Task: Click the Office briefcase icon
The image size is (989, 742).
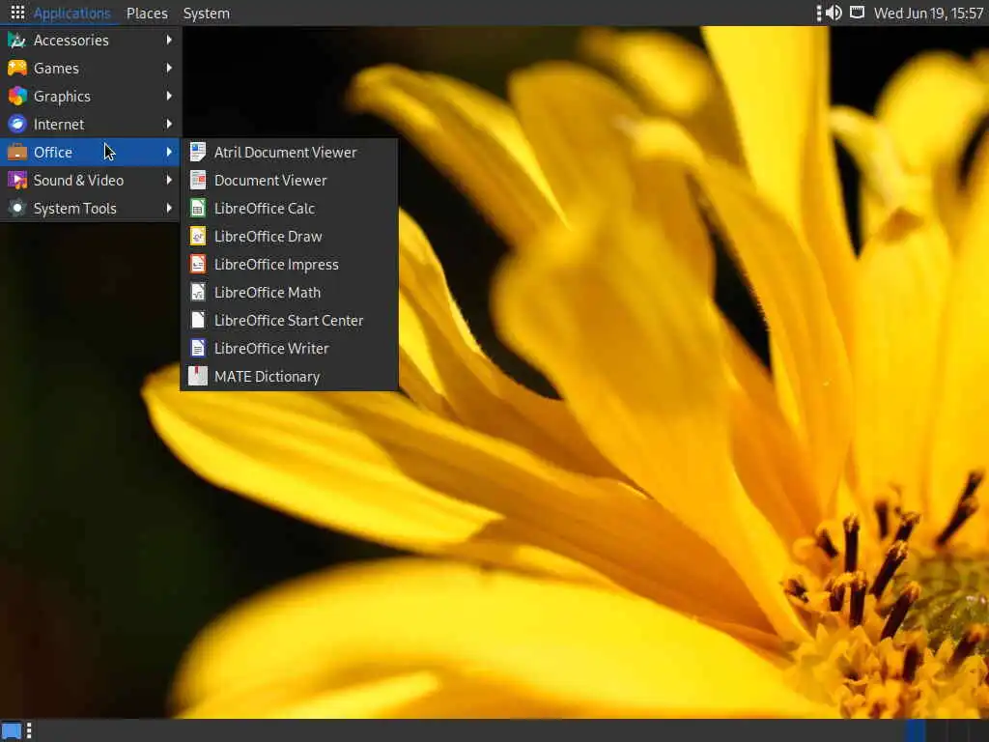Action: point(17,152)
